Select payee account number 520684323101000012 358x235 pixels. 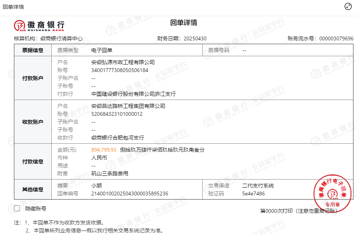117,114
